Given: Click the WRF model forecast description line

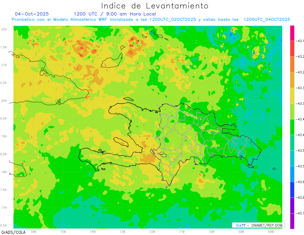Looking at the screenshot, I should coord(151,20).
